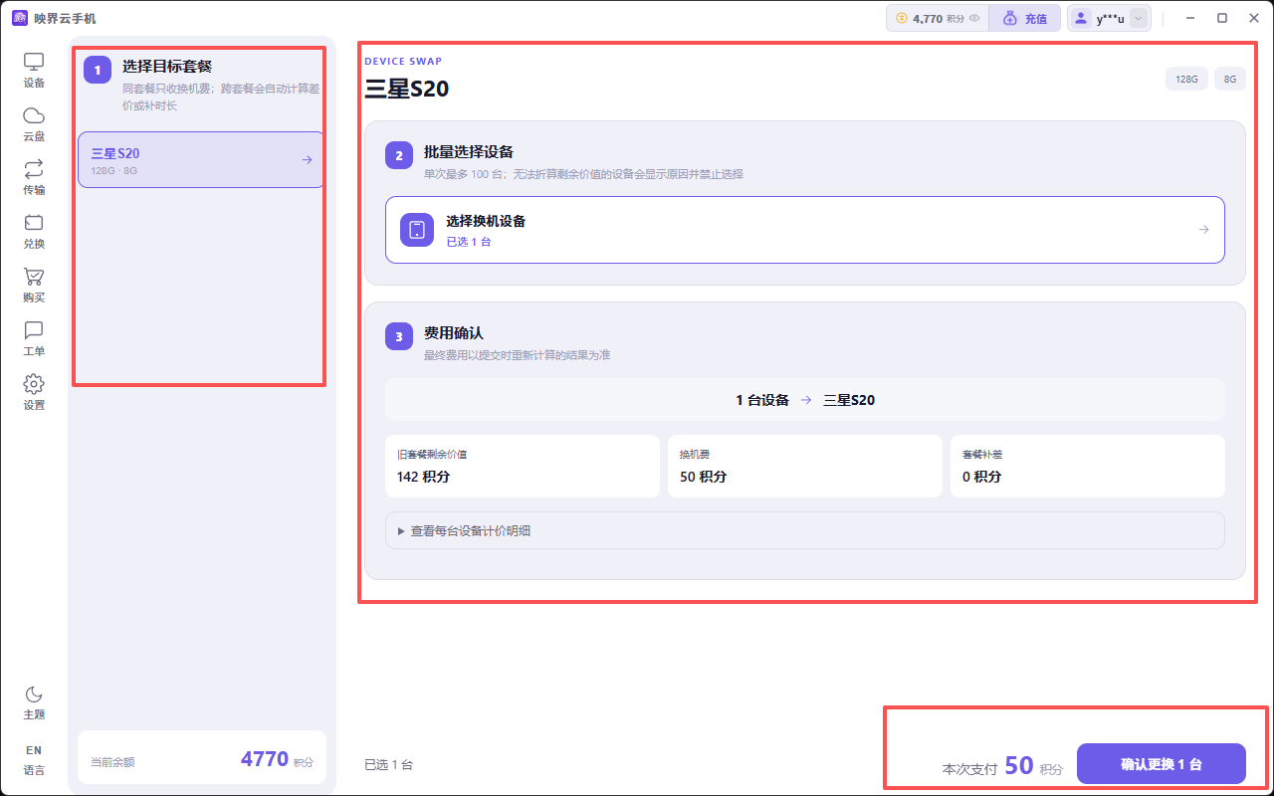1274x796 pixels.
Task: Maximize the 映界云手机 window
Action: (1222, 18)
